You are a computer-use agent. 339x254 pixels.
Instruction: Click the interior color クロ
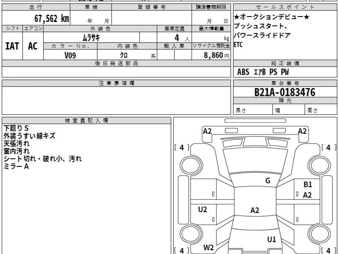click(x=124, y=55)
